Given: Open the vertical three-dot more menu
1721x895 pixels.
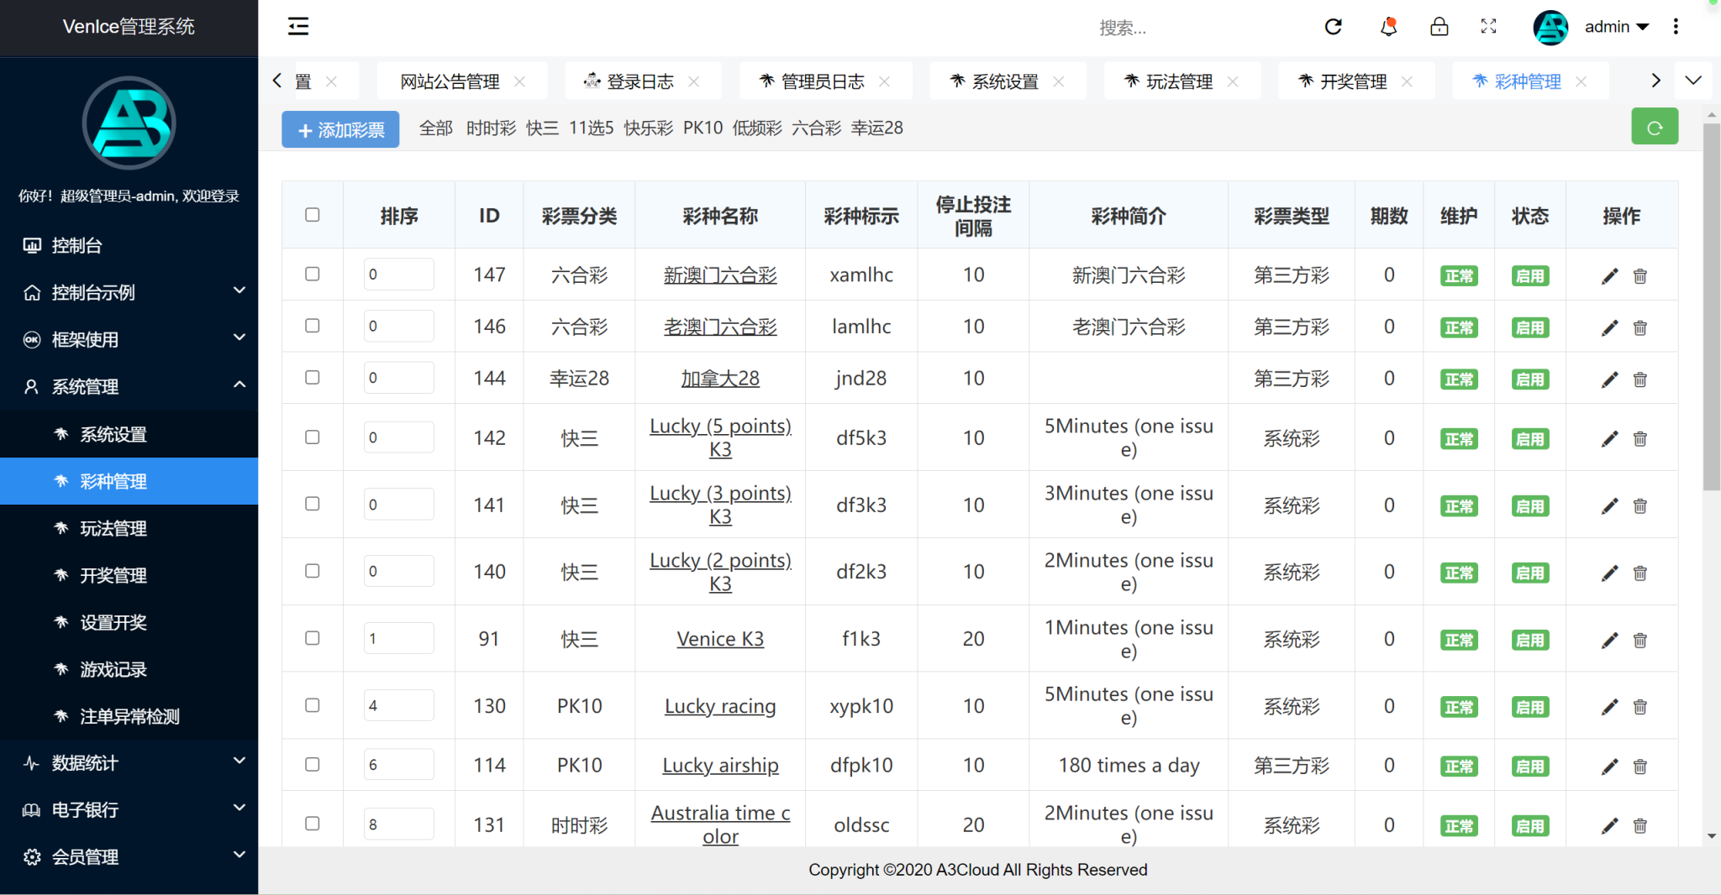Looking at the screenshot, I should (x=1676, y=27).
